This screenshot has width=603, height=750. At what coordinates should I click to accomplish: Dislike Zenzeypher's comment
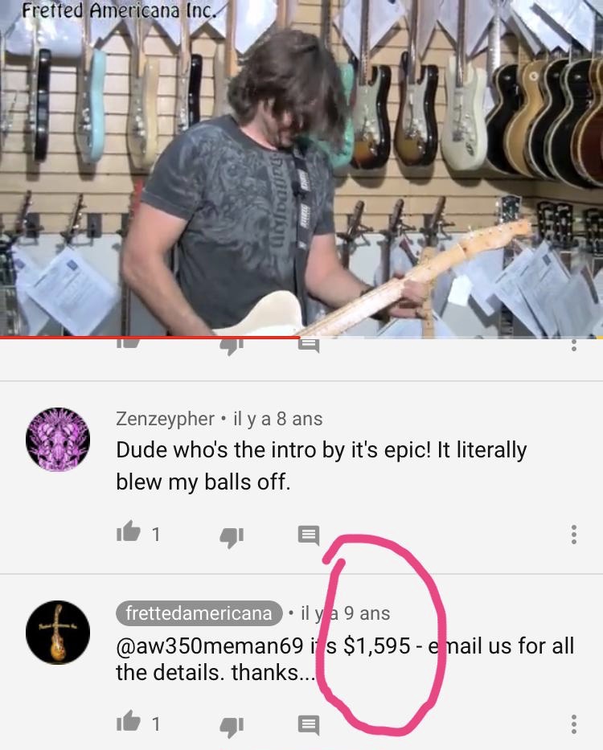pos(232,537)
